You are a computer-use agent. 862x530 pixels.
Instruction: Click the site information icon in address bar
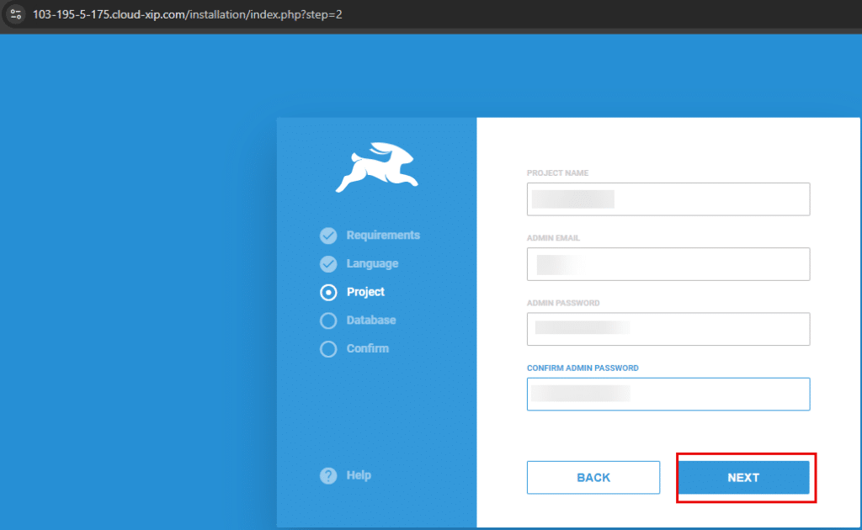click(15, 13)
